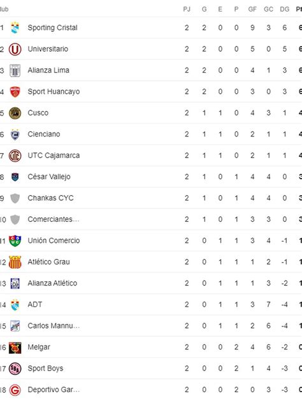302x403 pixels.
Task: Click the UTC Cajamarca circular logo
Action: 15,156
